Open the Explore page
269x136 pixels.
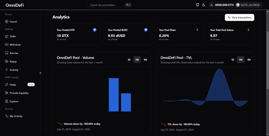click(x=14, y=101)
